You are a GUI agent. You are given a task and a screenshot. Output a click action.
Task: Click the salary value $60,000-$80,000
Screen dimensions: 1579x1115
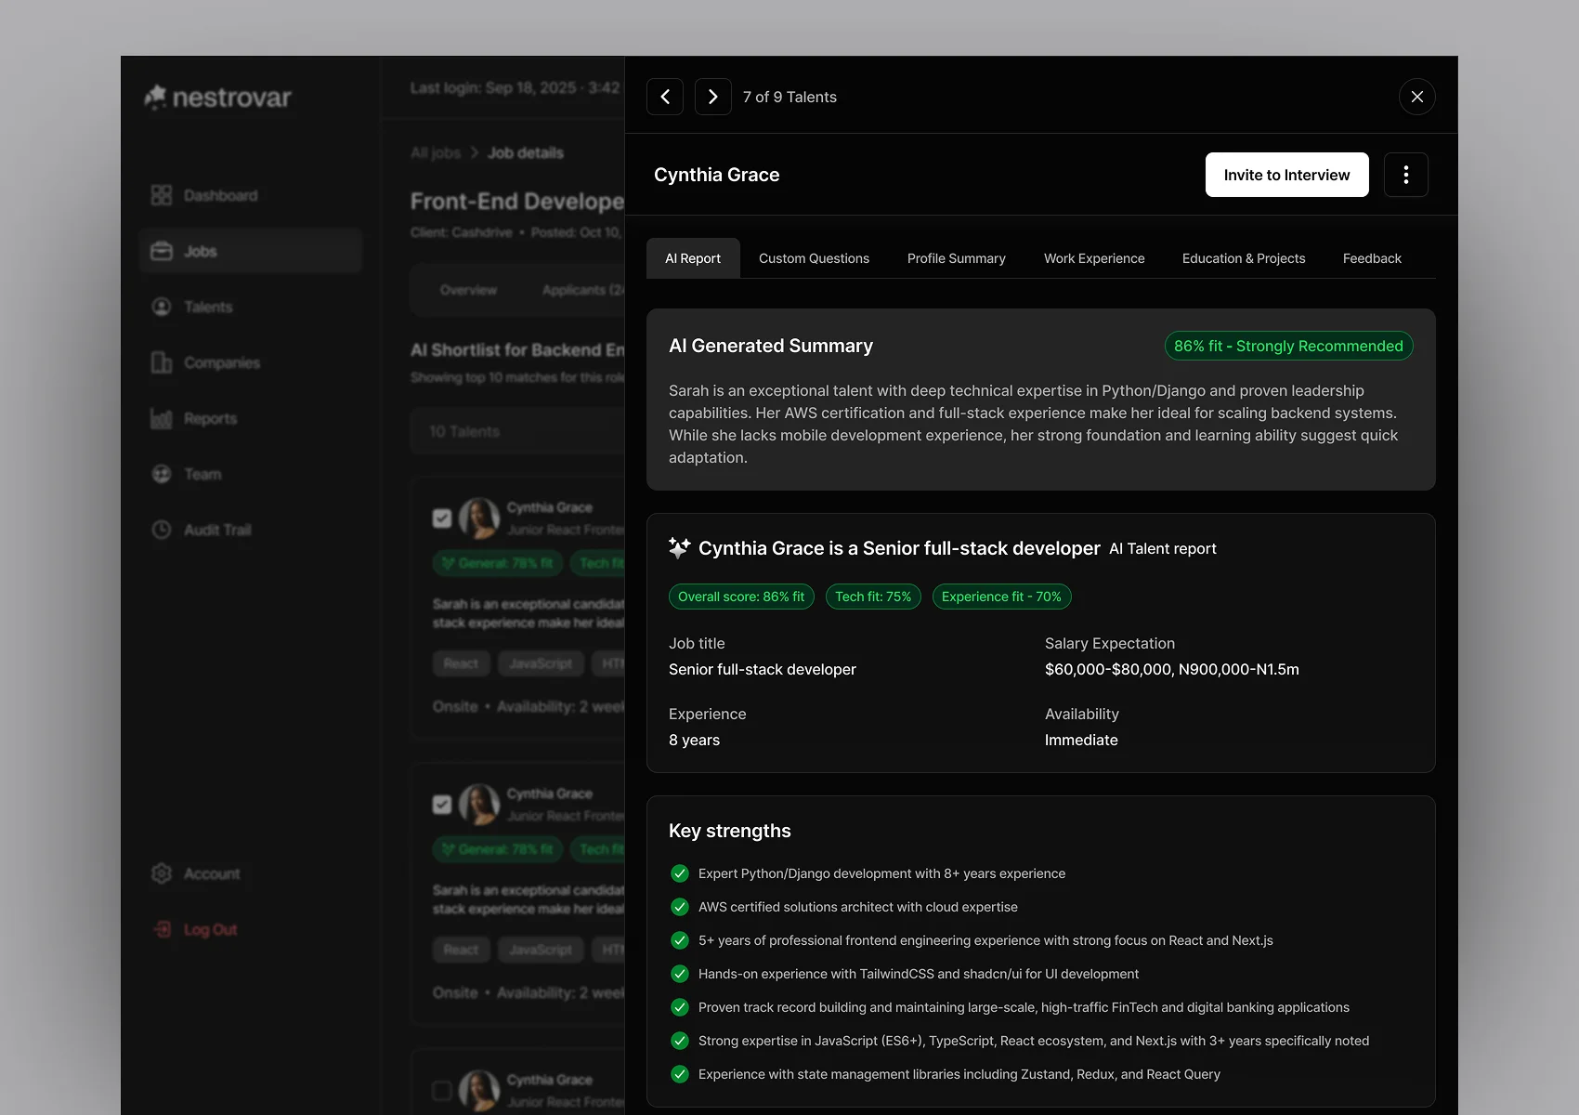[1172, 669]
